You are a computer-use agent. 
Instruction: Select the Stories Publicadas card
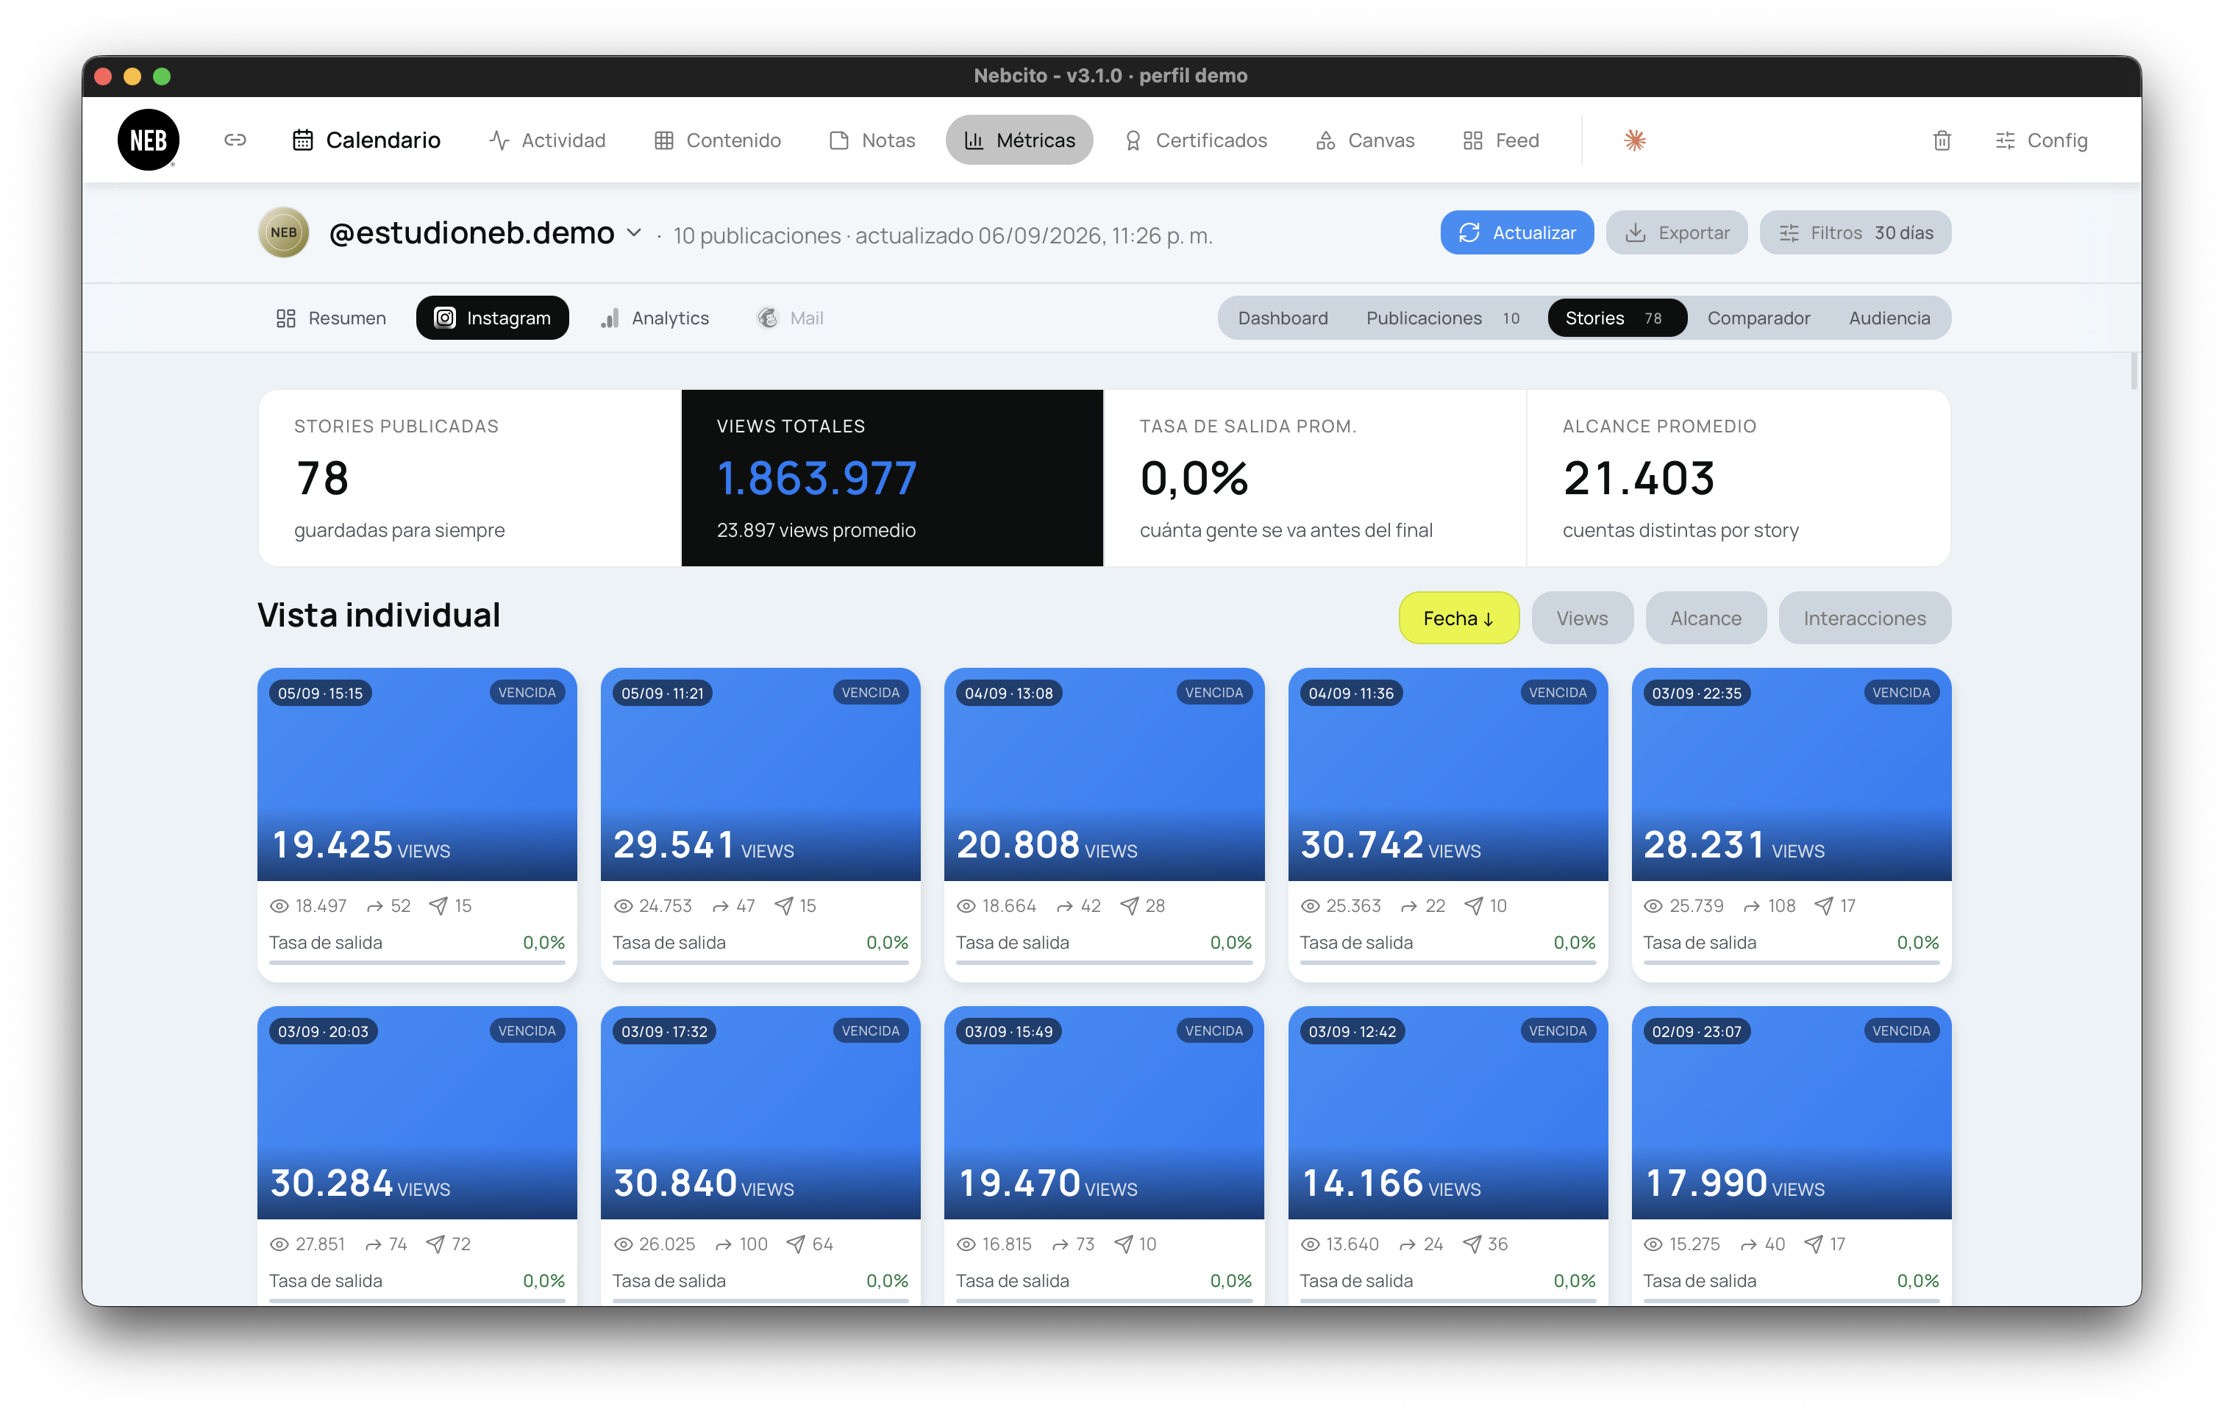pos(469,477)
